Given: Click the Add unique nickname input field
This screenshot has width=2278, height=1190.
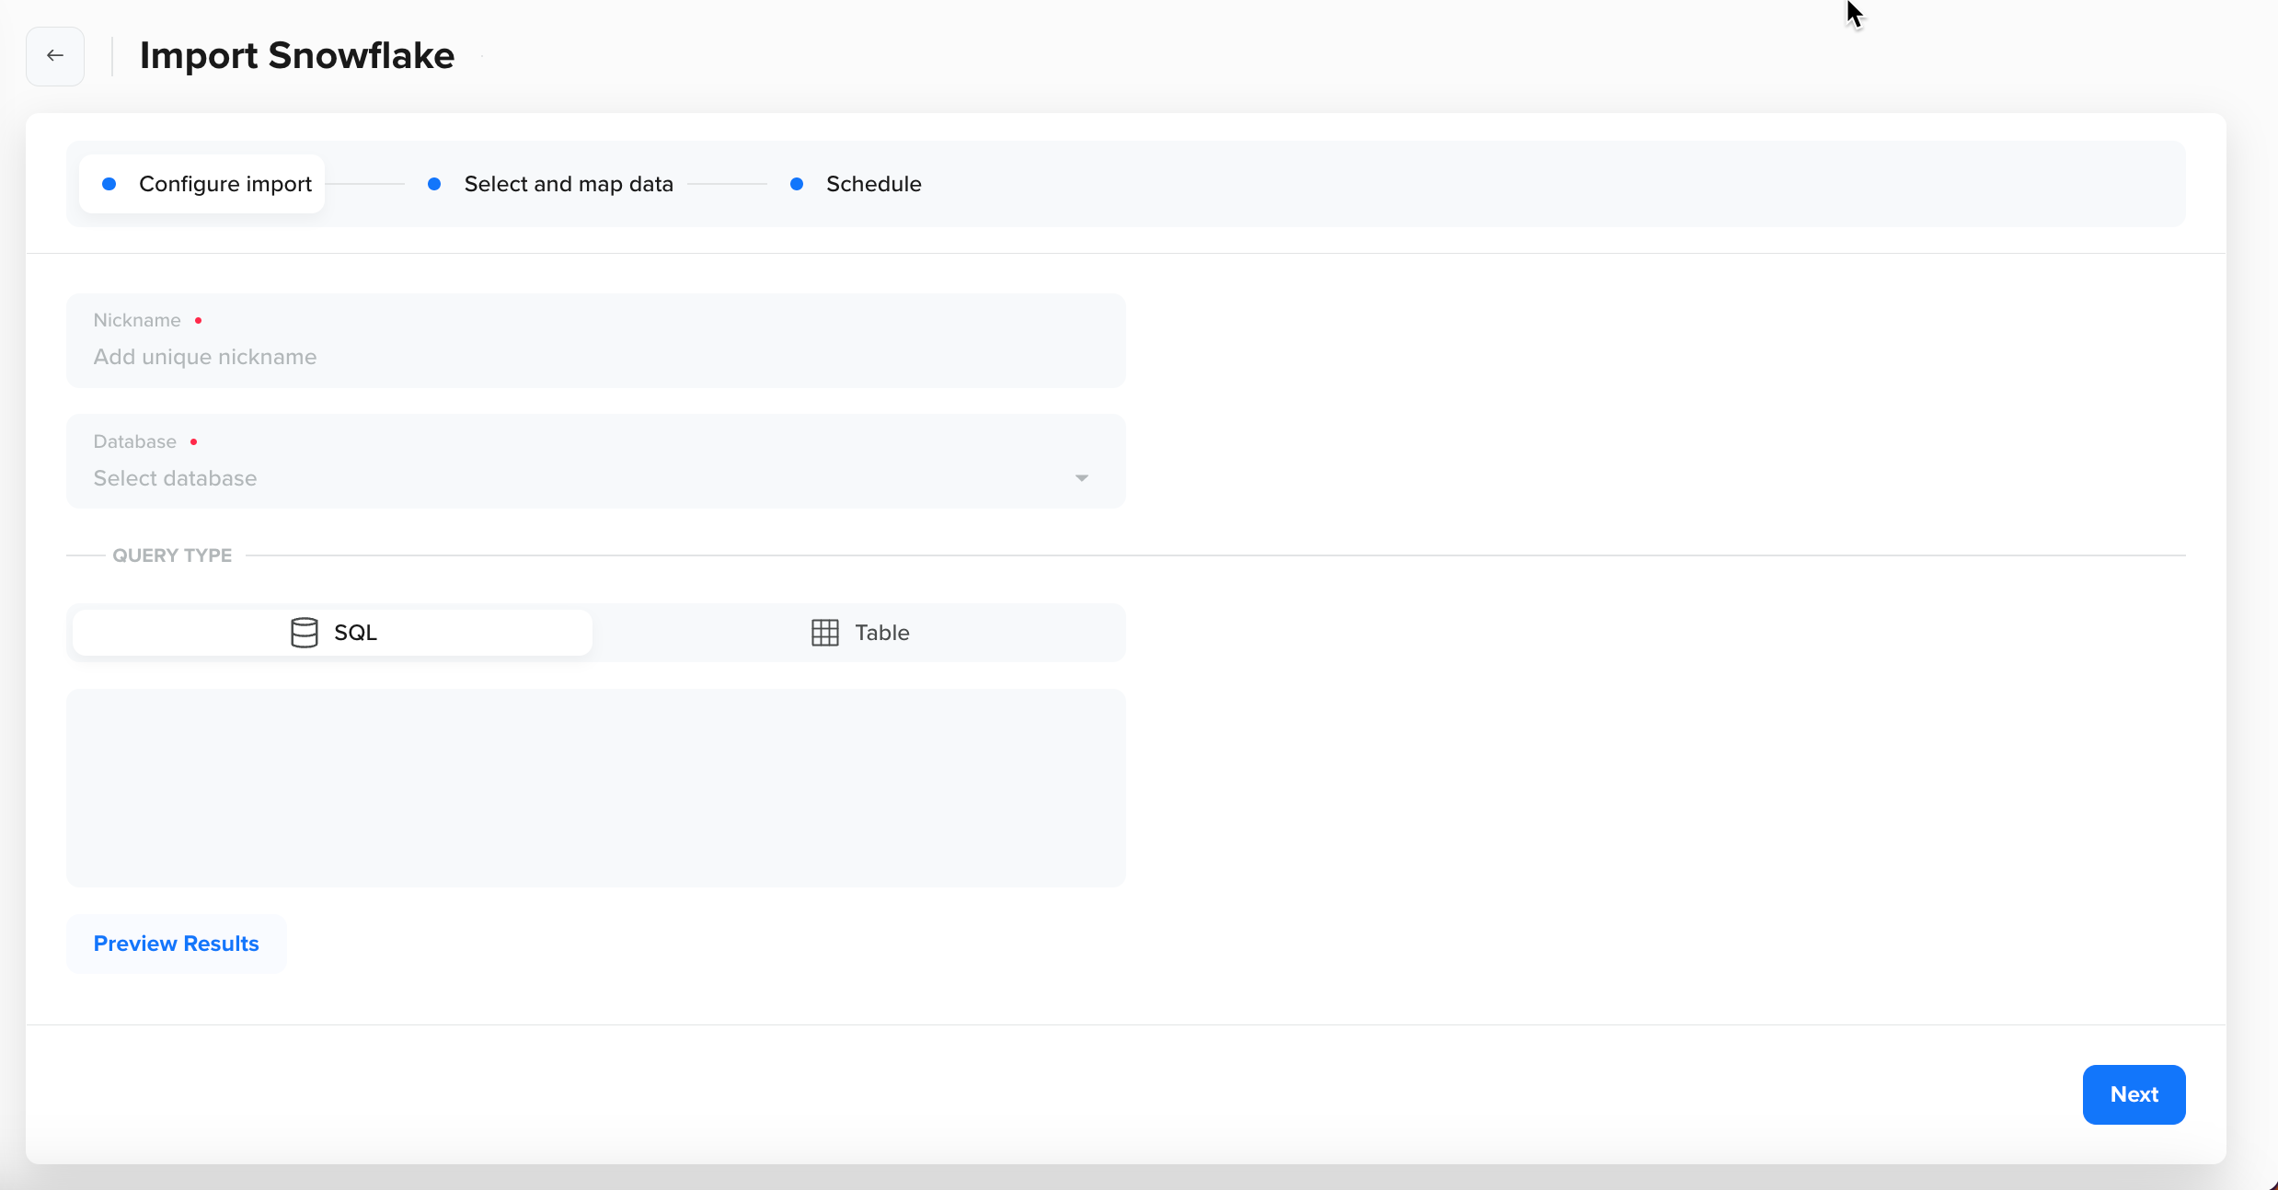Looking at the screenshot, I should [595, 357].
